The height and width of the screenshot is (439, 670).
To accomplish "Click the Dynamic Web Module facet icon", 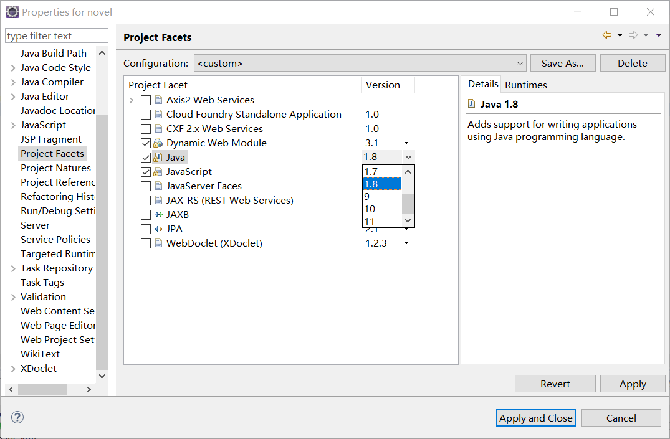I will [158, 143].
